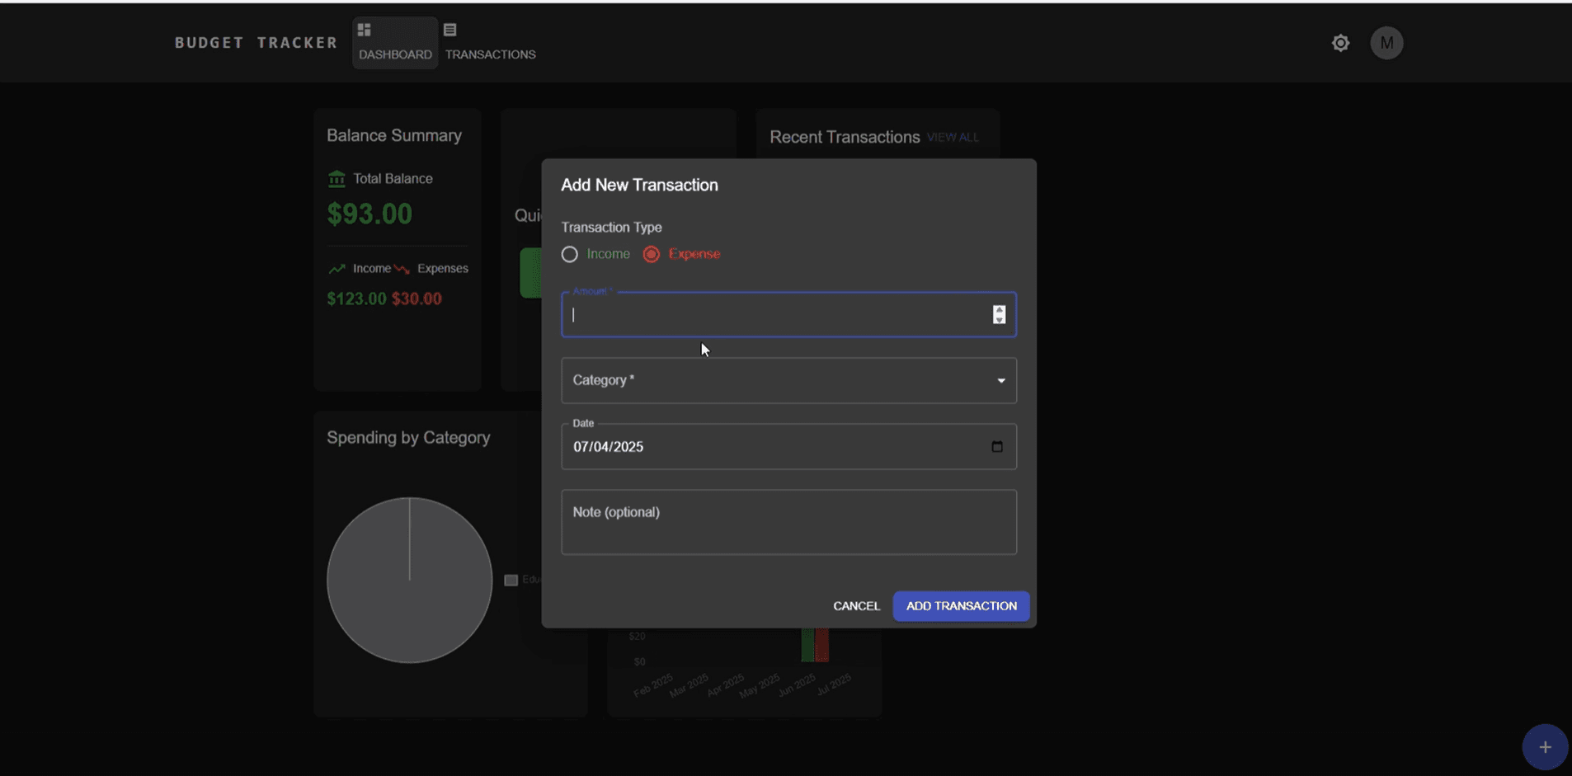Viewport: 1572px width, 776px height.
Task: Open the calendar picker icon in Date field
Action: pos(997,446)
